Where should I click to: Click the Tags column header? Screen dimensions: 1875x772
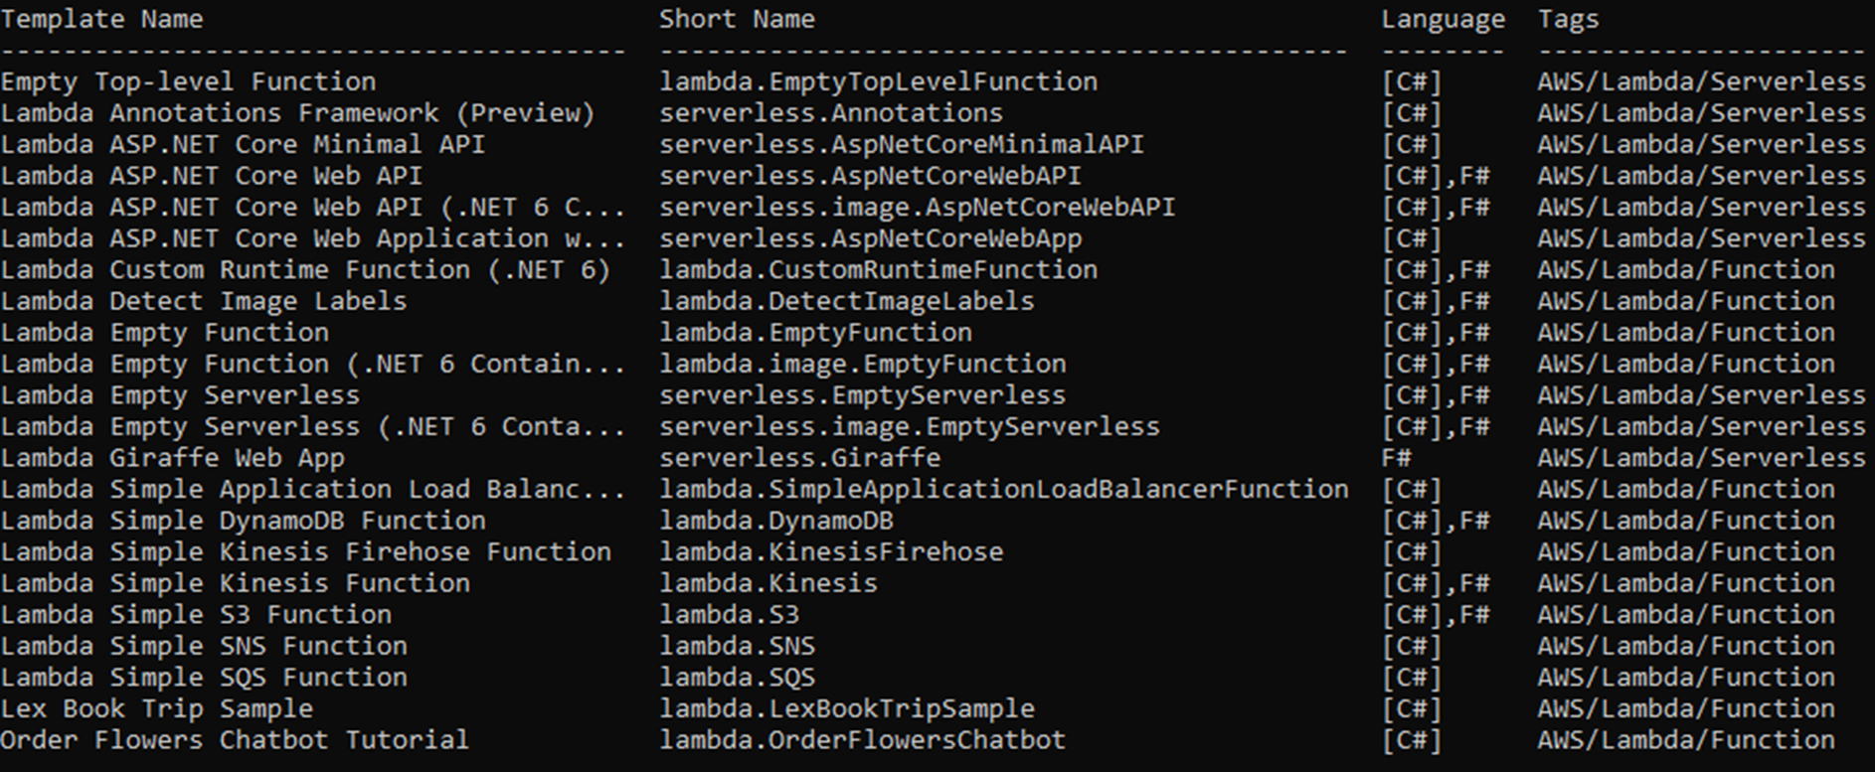[x=1568, y=20]
